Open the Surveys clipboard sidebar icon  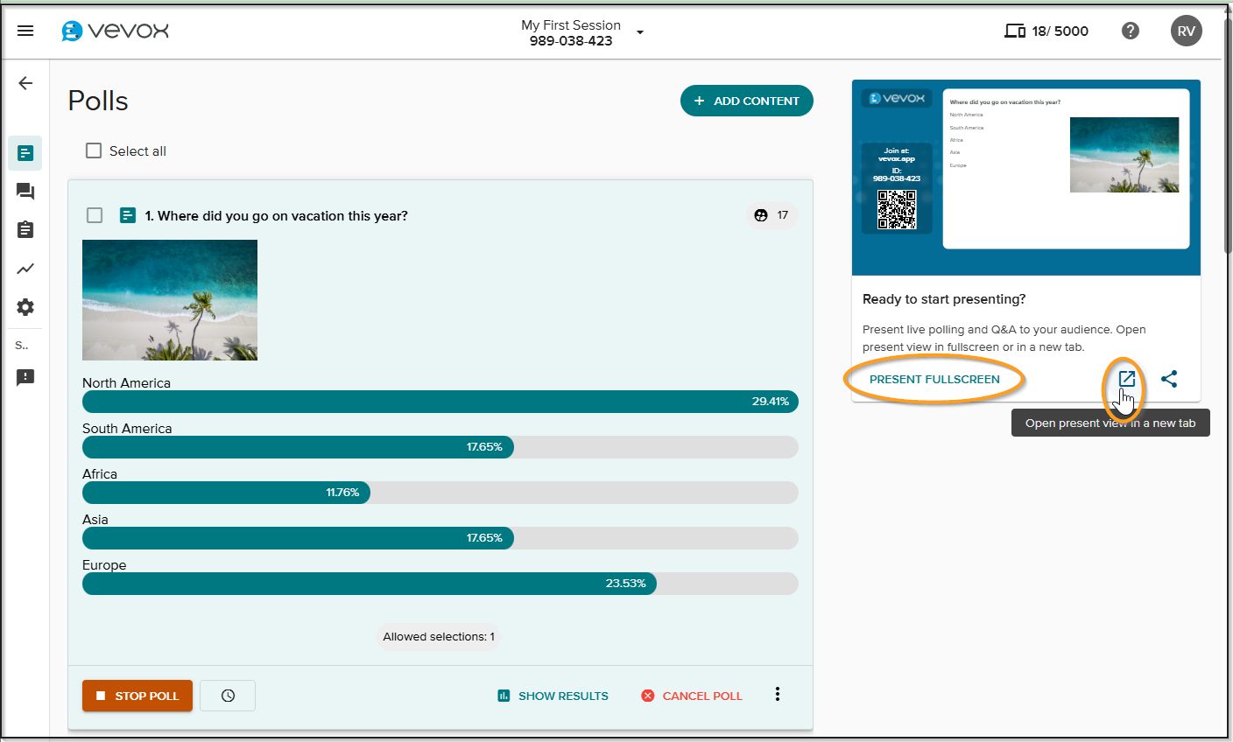tap(25, 229)
